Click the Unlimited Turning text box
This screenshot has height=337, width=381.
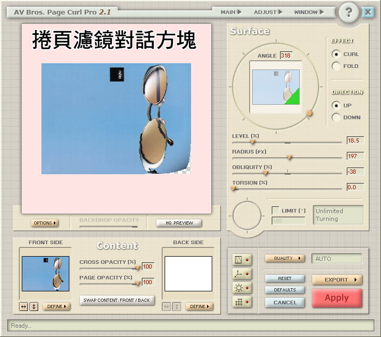tap(338, 215)
